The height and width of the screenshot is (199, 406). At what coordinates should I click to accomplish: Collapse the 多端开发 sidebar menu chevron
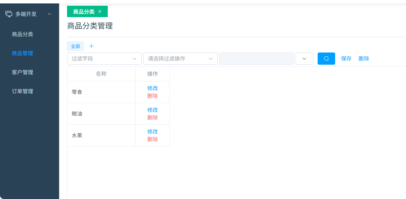(x=50, y=14)
